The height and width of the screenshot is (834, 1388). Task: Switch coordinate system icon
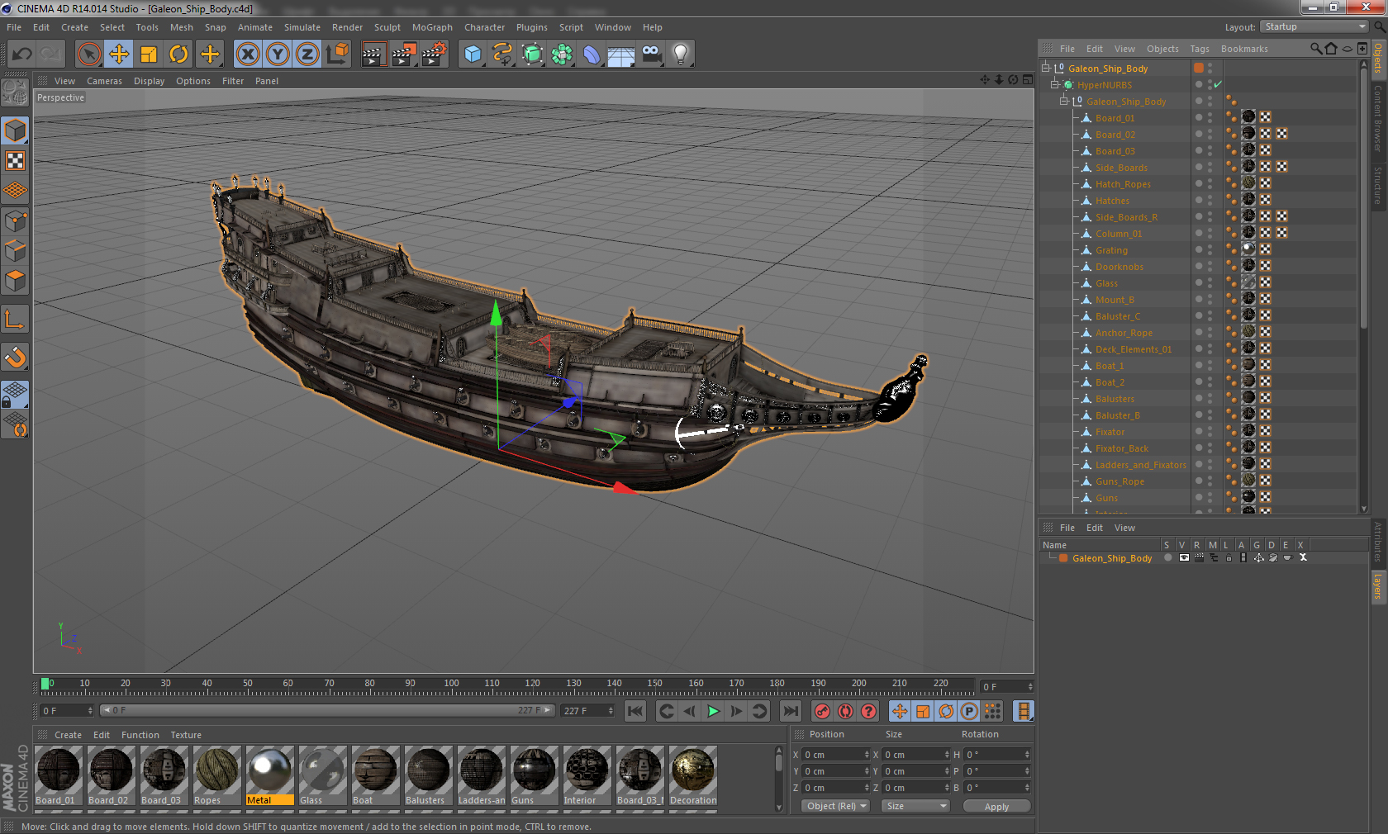(337, 54)
